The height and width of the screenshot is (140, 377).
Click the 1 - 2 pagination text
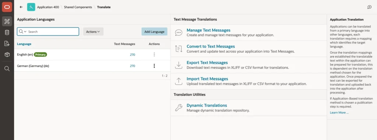pyautogui.click(x=165, y=75)
